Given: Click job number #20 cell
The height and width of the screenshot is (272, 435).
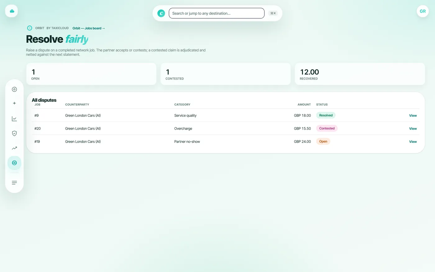Looking at the screenshot, I should tap(37, 129).
